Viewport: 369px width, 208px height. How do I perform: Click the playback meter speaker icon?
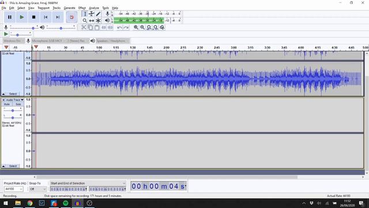point(107,21)
